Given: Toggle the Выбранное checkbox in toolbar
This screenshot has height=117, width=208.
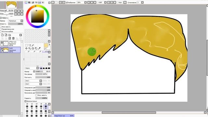Looking at the screenshot, I should (x=67, y=2).
